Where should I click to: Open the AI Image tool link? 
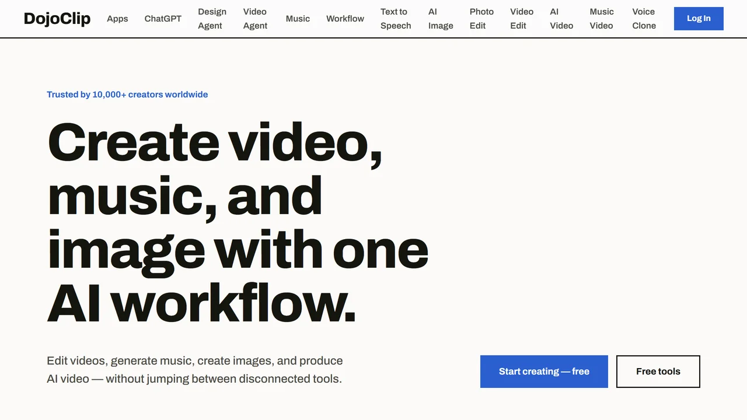point(441,19)
